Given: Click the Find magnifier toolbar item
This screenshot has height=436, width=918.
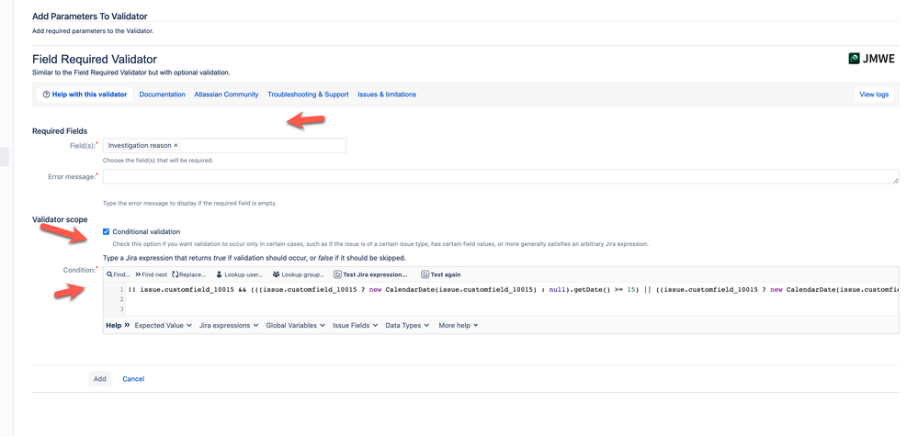Looking at the screenshot, I should 119,274.
